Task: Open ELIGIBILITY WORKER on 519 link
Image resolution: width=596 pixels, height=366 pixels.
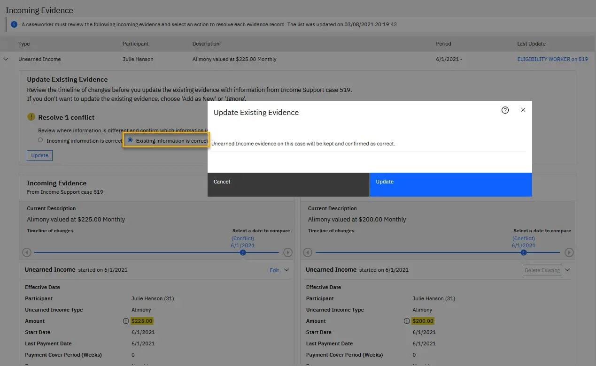Action: click(x=552, y=59)
